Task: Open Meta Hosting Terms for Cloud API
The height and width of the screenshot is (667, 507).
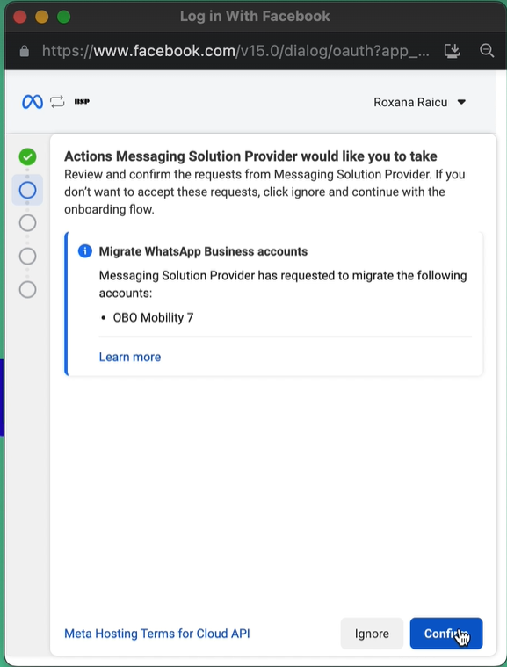Action: point(157,634)
